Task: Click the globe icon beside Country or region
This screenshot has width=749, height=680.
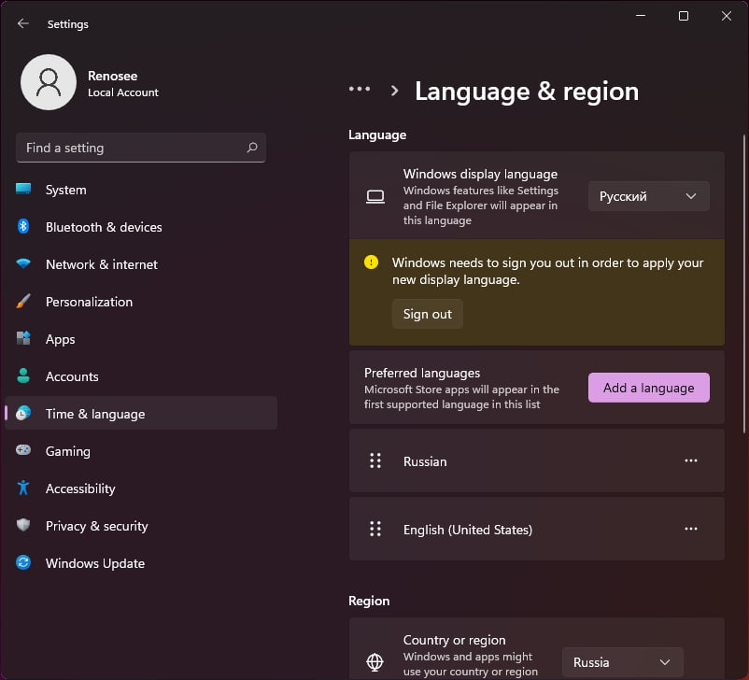Action: (x=375, y=662)
